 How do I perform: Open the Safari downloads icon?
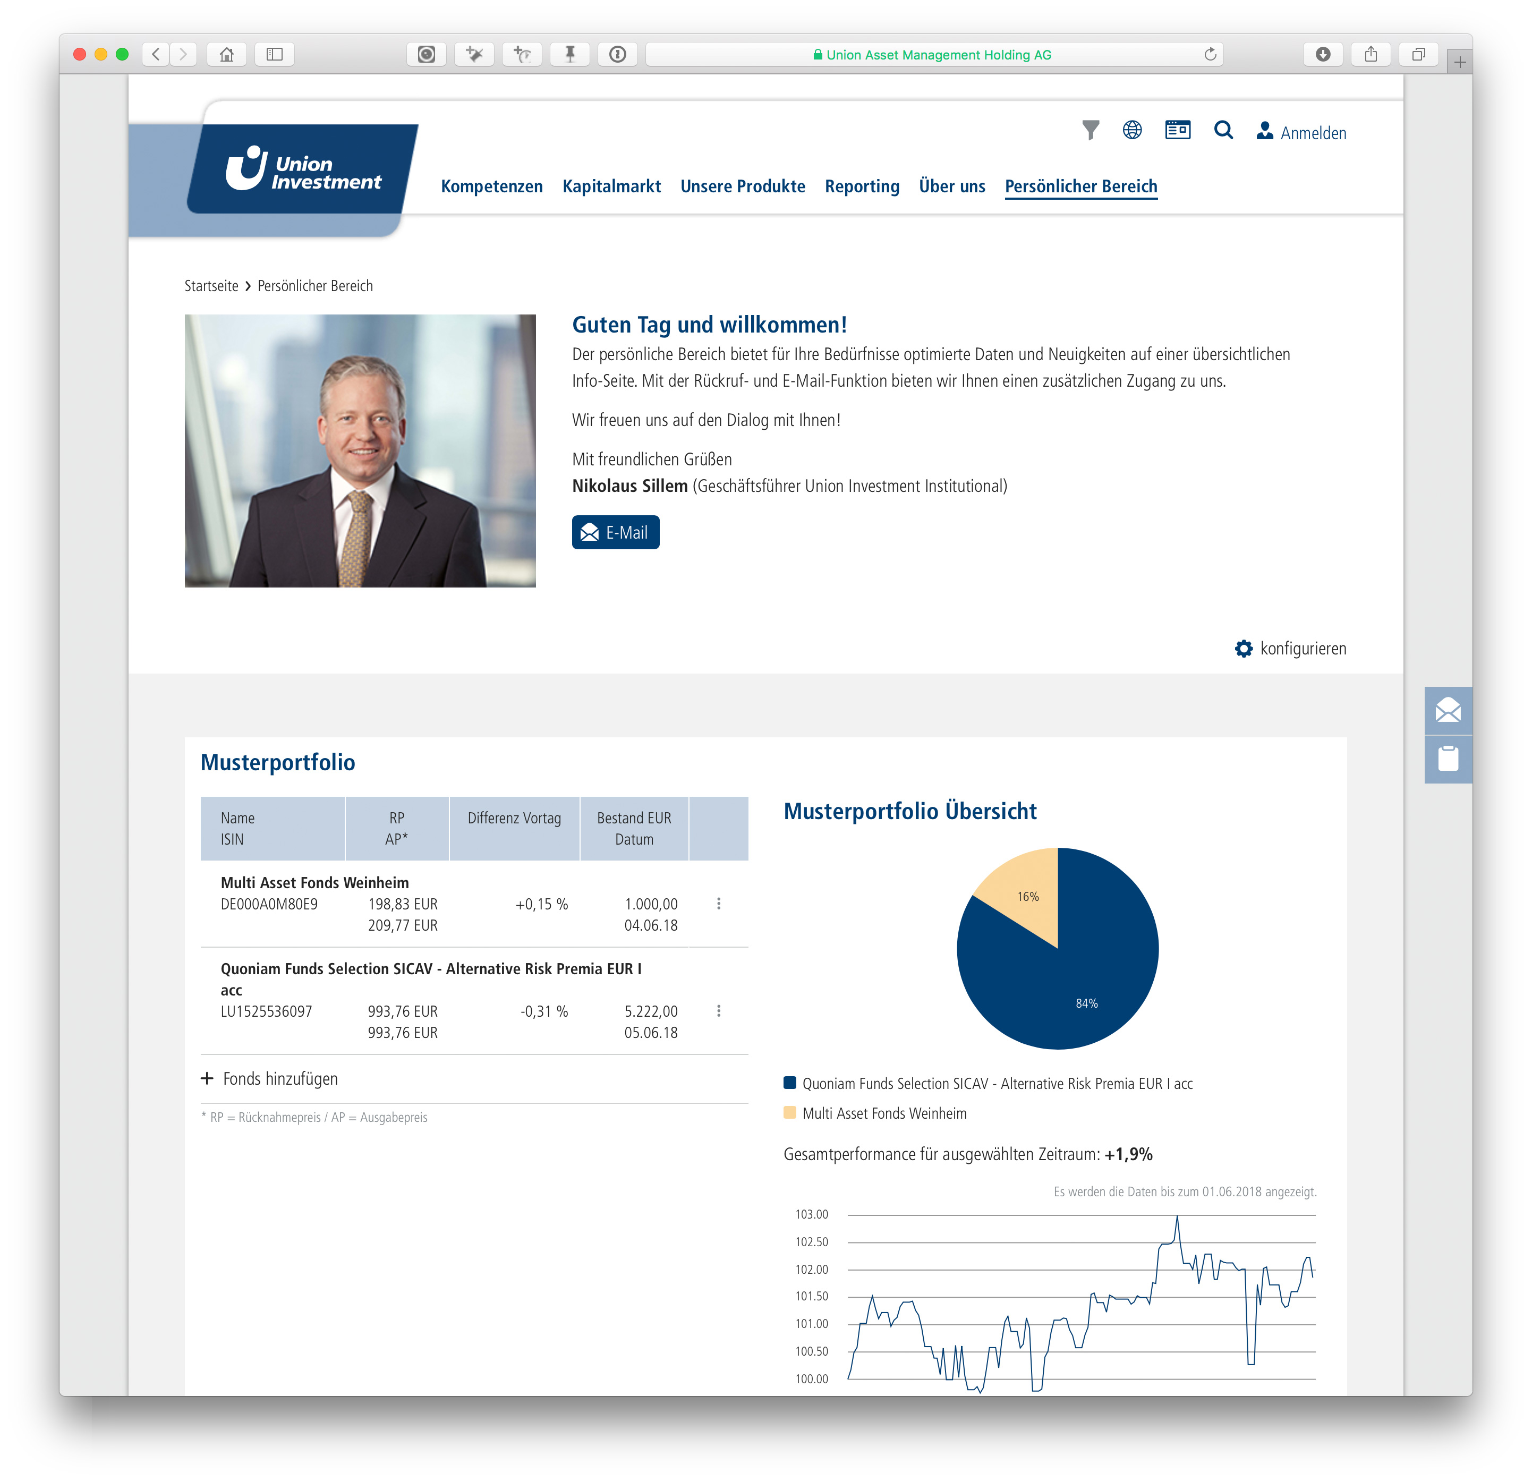[1323, 54]
